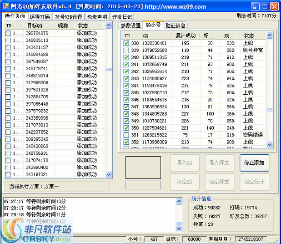Click the QQ column header in QQ小号 list
Screen dimensions: 281x244
pos(155,36)
